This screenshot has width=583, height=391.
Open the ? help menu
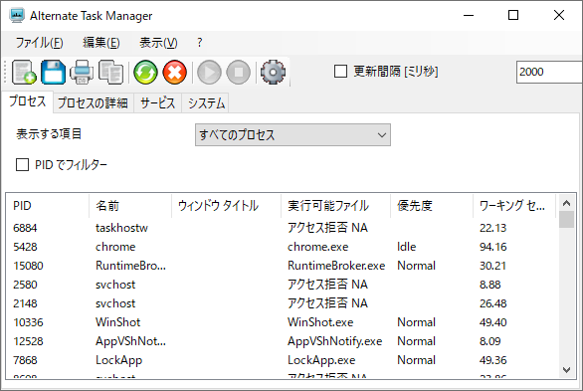pos(200,43)
